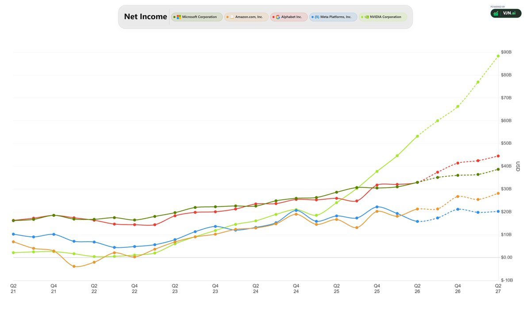Image resolution: width=531 pixels, height=309 pixels.
Task: Click the USD axis title
Action: pyautogui.click(x=517, y=166)
